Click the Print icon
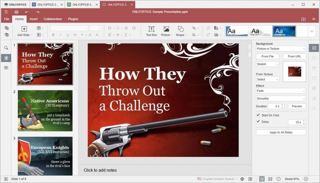The width and height of the screenshot is (320, 183). click(x=16, y=12)
